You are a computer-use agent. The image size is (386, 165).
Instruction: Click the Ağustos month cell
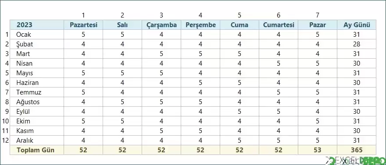tap(37, 102)
